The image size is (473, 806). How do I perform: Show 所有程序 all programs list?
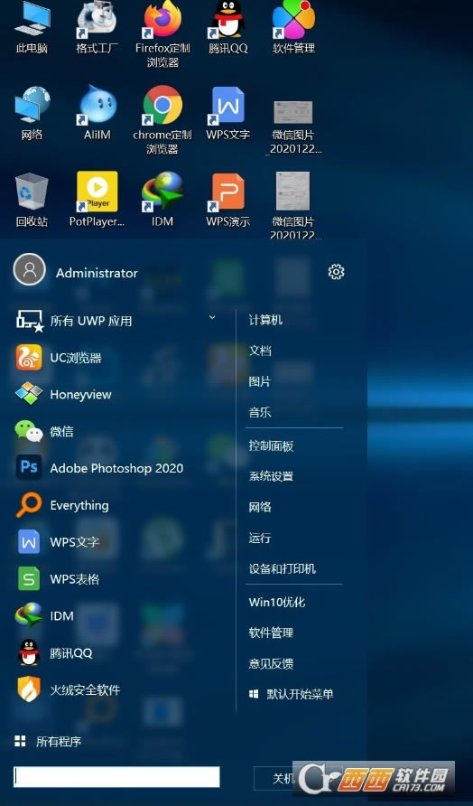point(48,741)
